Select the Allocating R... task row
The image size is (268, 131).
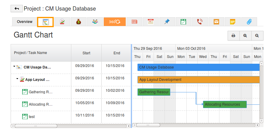coord(71,105)
